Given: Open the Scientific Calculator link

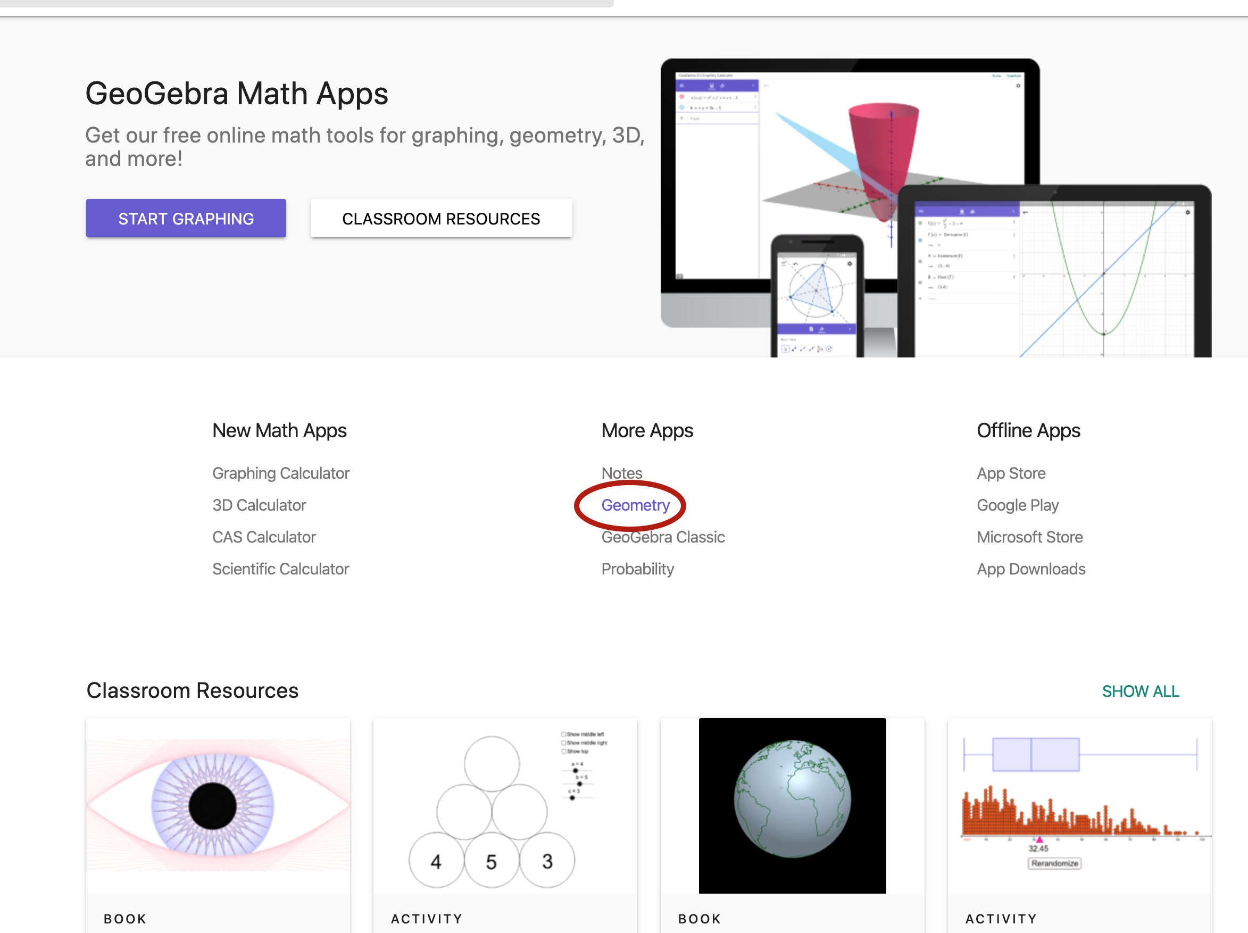Looking at the screenshot, I should (280, 569).
